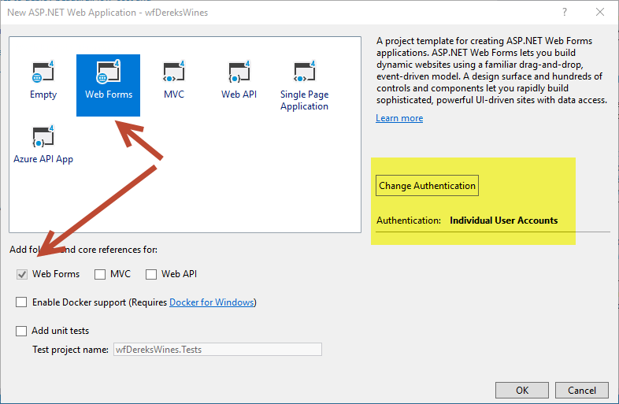Select the Web Forms template icon
The image size is (619, 404).
pos(108,85)
